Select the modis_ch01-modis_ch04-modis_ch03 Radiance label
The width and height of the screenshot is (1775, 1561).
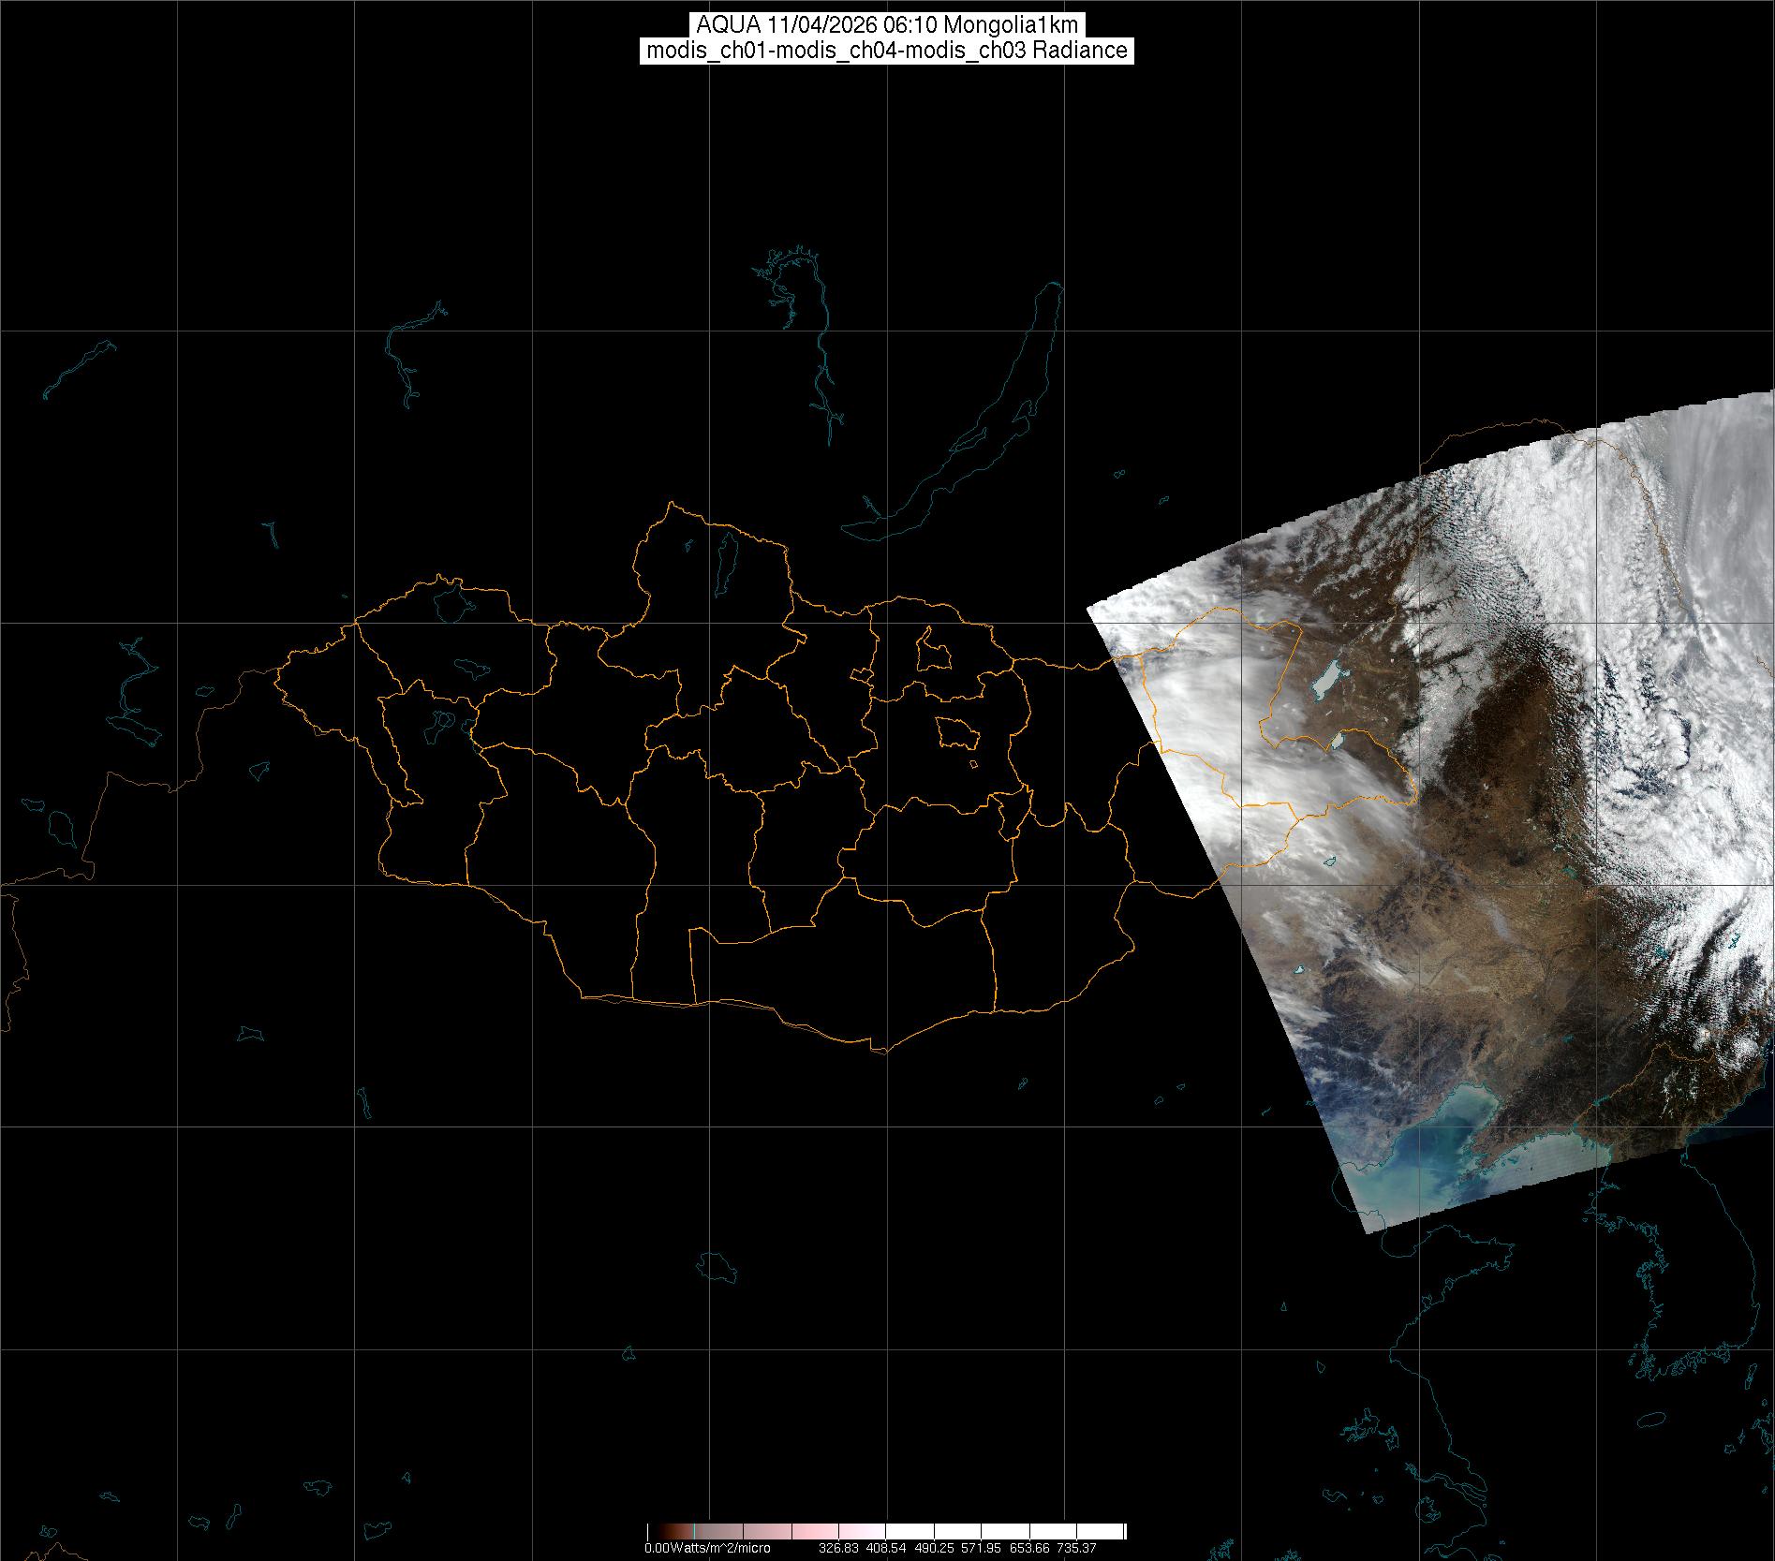tap(887, 51)
